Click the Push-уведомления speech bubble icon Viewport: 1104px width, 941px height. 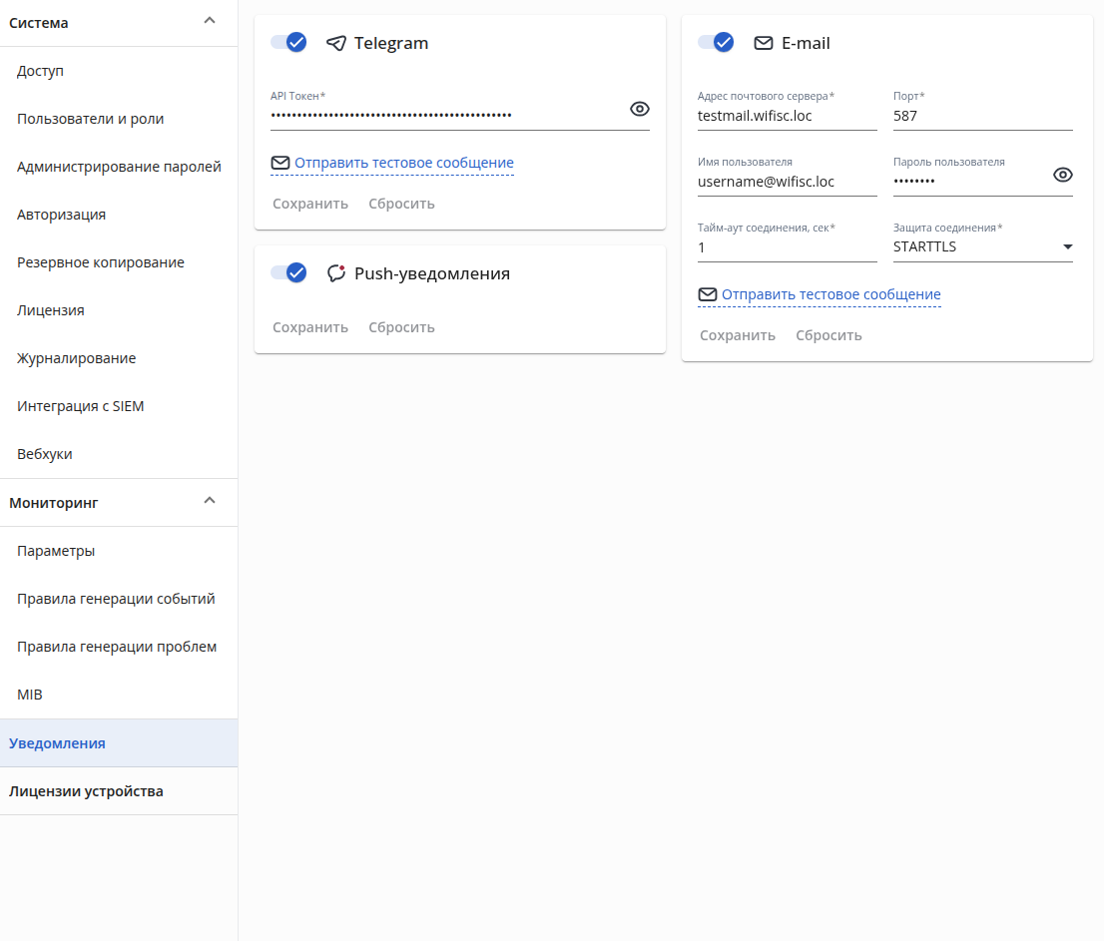(336, 273)
